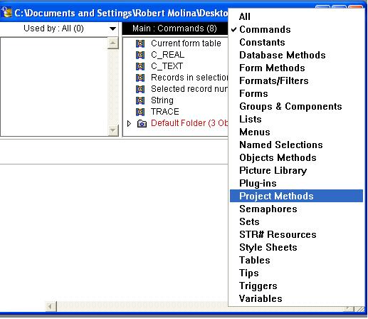This screenshot has height=319, width=368.
Task: Click the Default Folder list item
Action: pyautogui.click(x=190, y=123)
